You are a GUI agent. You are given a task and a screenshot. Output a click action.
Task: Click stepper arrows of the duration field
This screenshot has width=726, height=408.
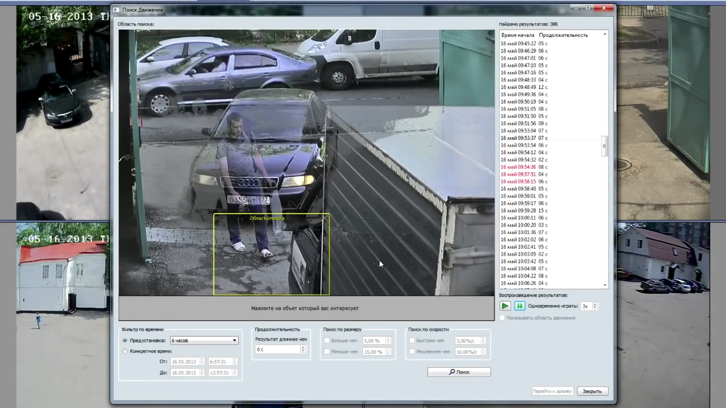click(303, 350)
